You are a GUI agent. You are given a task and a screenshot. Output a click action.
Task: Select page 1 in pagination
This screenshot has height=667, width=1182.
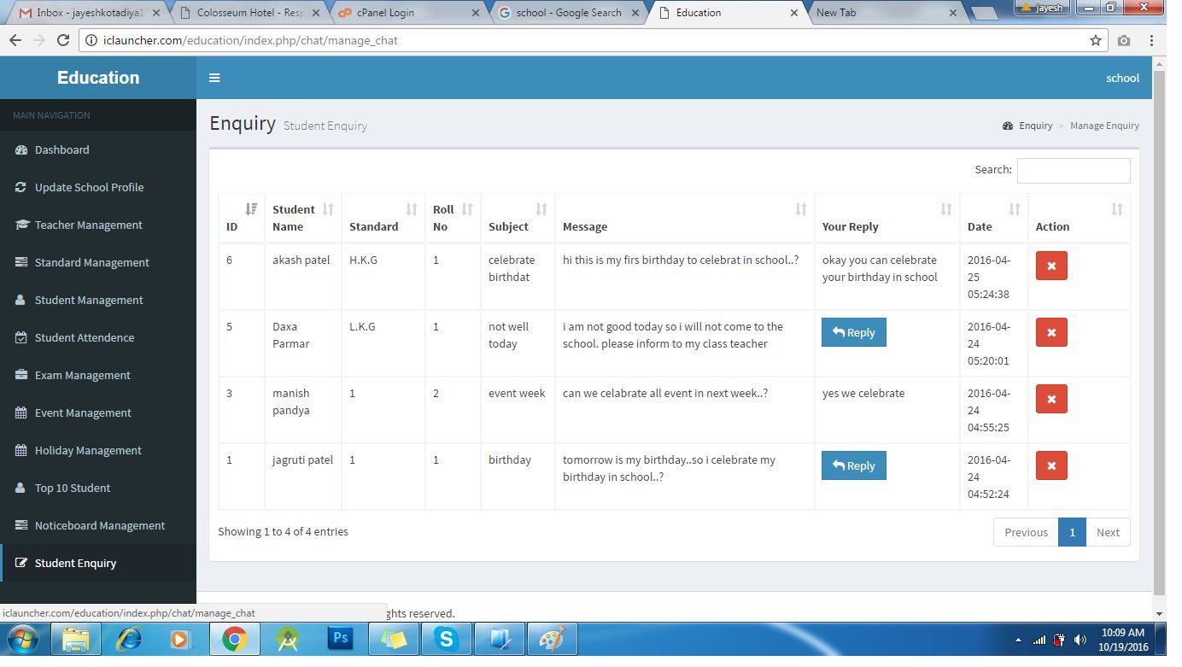pyautogui.click(x=1072, y=532)
